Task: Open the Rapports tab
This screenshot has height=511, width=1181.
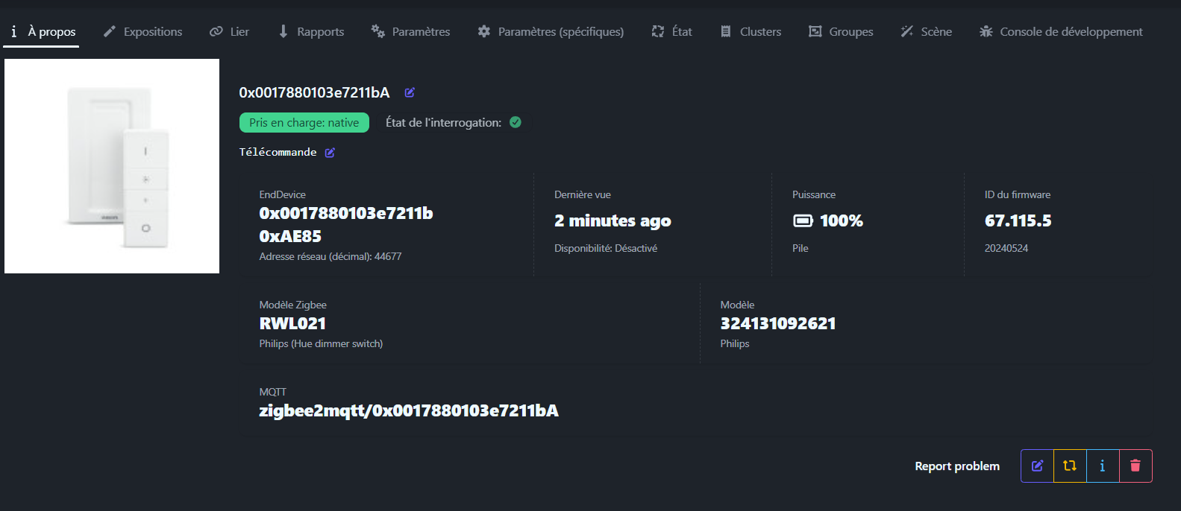Action: click(310, 31)
